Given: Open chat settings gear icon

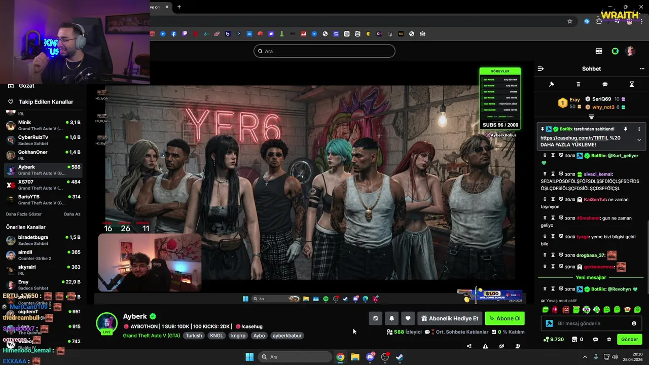Looking at the screenshot, I should point(609,339).
